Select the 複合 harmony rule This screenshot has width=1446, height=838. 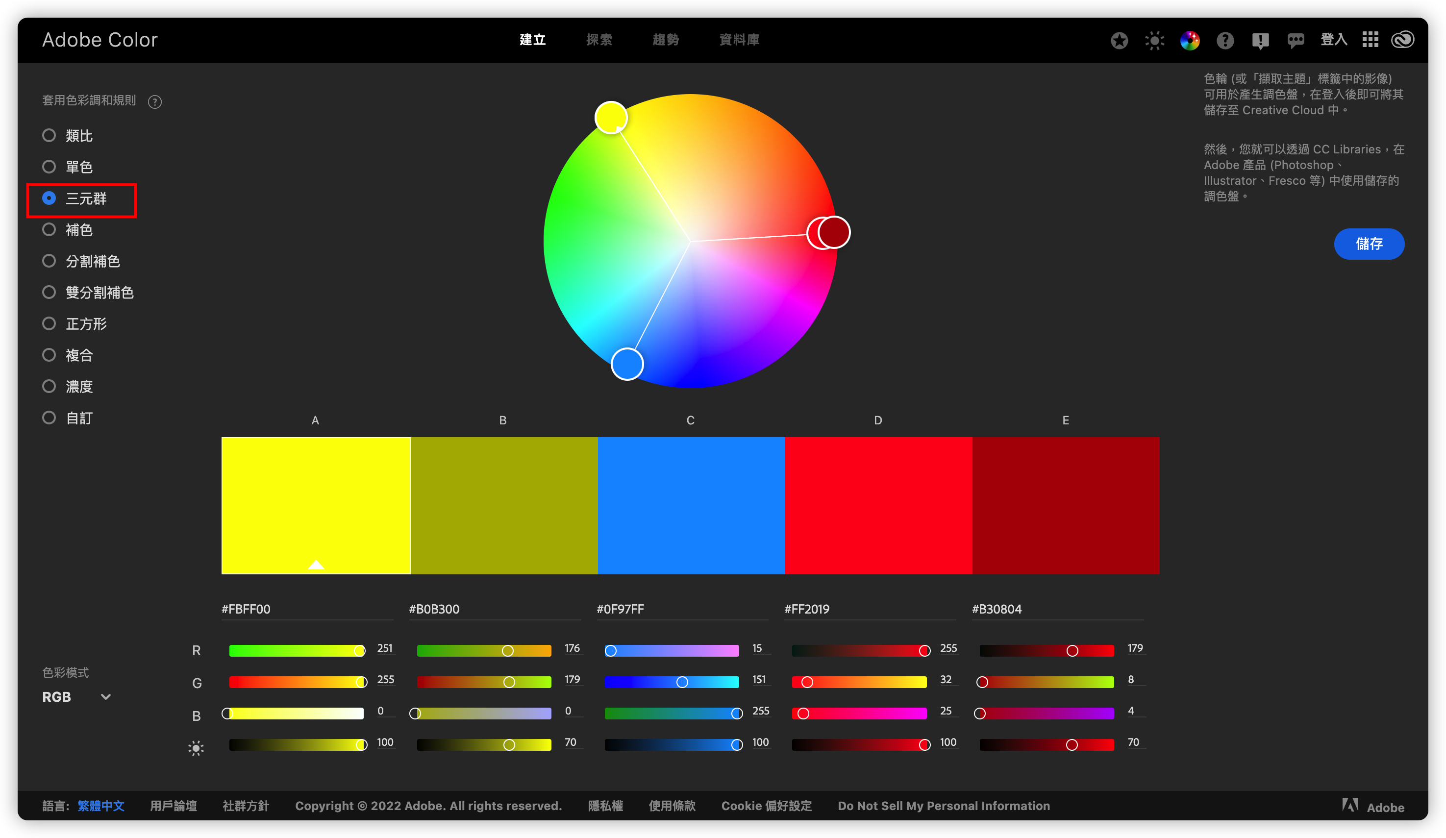pos(68,355)
